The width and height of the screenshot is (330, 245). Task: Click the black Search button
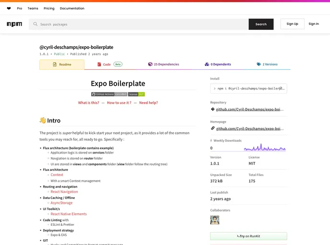coord(261,24)
